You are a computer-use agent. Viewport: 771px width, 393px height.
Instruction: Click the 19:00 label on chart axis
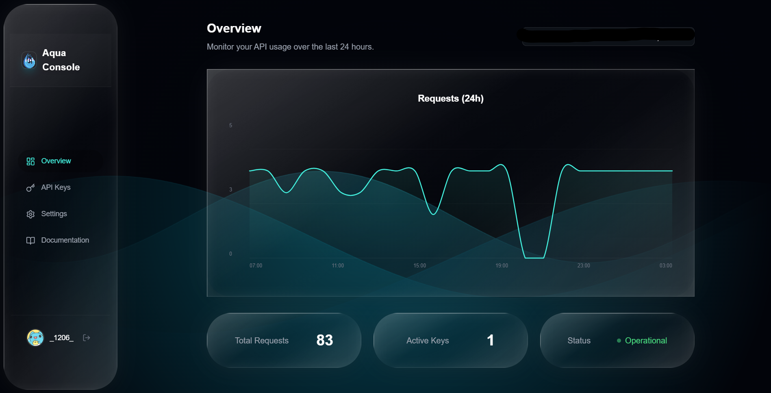[x=502, y=266]
